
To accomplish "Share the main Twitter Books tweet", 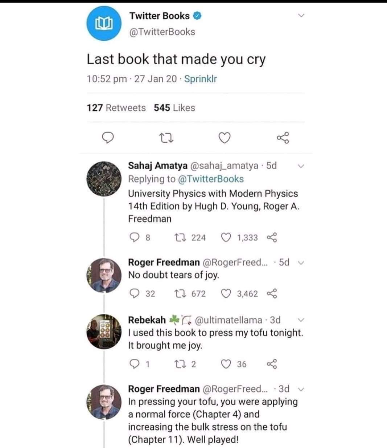I will [x=283, y=138].
